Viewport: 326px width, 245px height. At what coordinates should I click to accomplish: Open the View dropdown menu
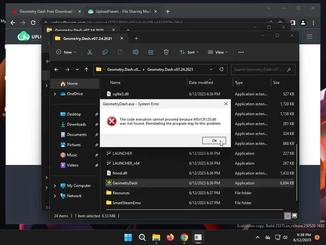[x=218, y=52]
